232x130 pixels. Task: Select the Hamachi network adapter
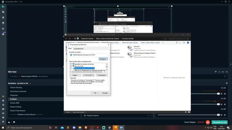click(x=142, y=48)
